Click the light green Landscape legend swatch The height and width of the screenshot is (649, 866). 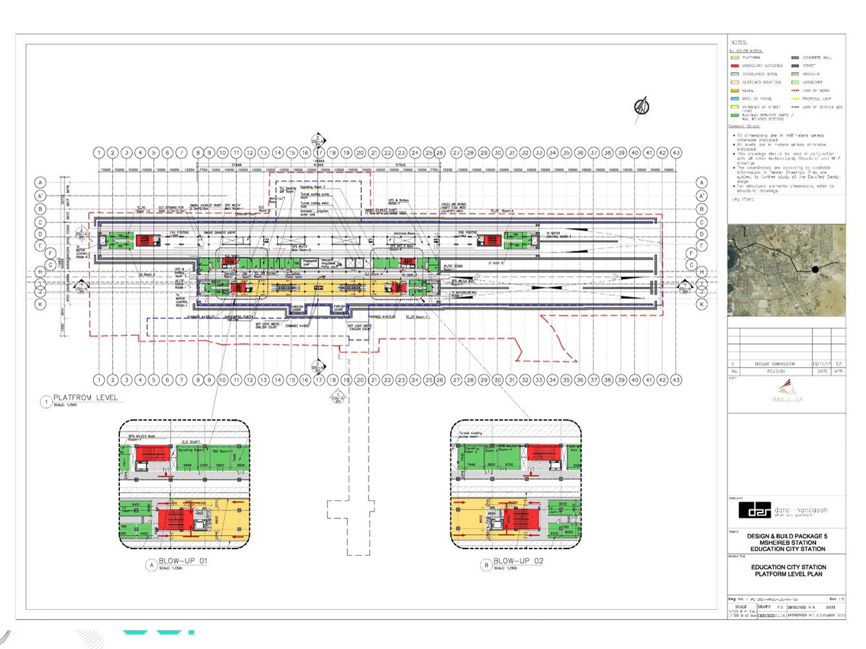tap(796, 82)
